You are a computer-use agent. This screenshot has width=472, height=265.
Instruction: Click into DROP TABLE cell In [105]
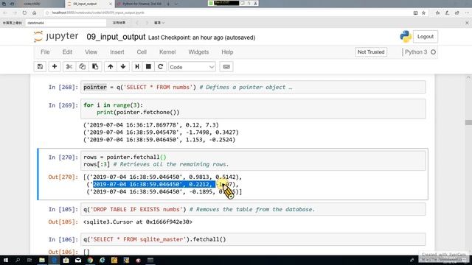point(253,209)
